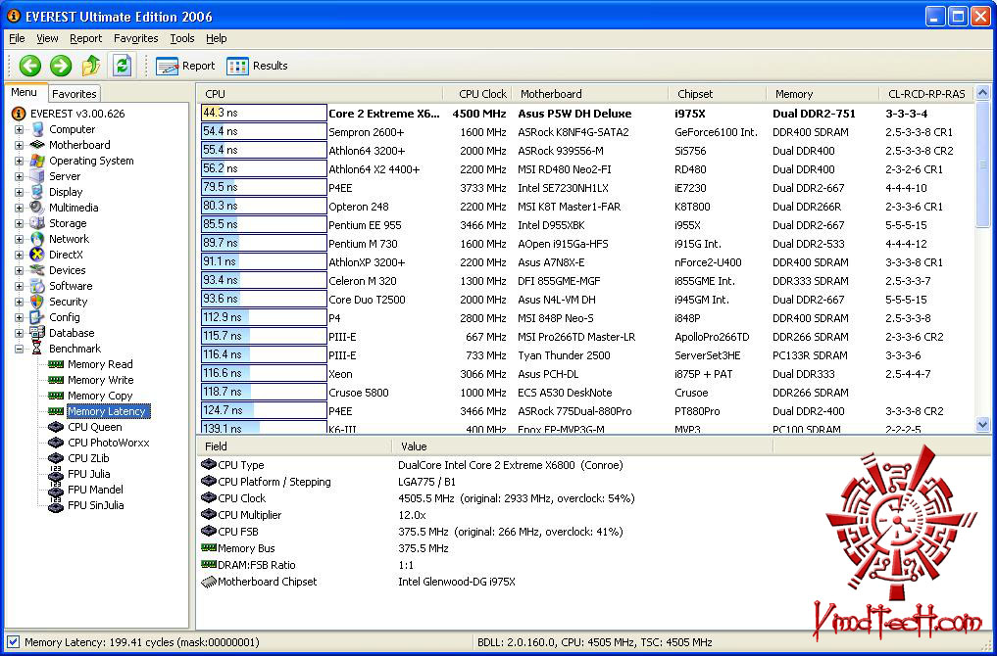Open the FPU Julia benchmark

(89, 474)
